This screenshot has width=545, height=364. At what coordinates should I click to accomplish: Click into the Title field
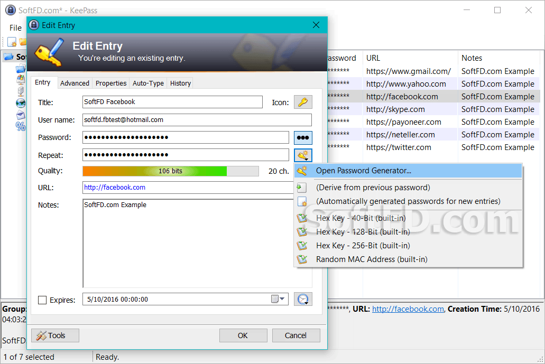(x=172, y=102)
